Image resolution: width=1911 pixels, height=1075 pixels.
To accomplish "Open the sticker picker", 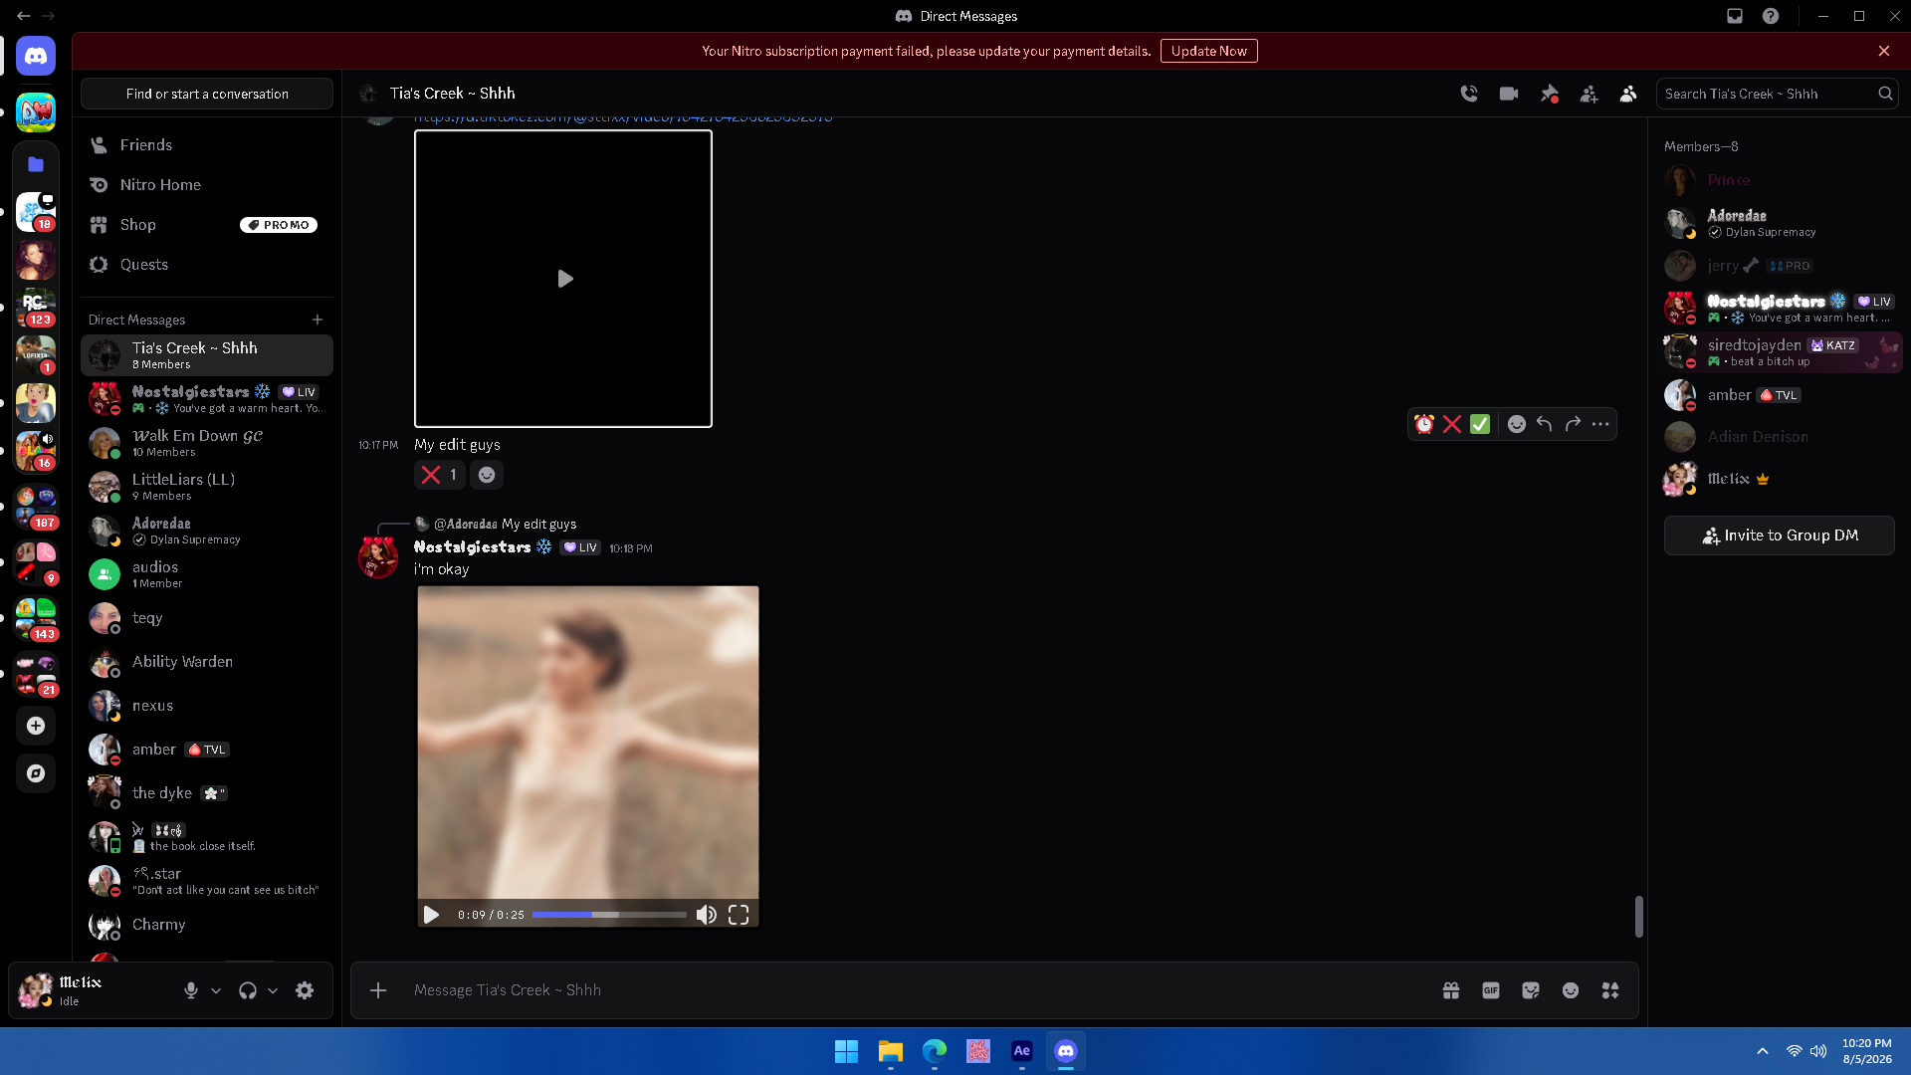I will 1531,990.
